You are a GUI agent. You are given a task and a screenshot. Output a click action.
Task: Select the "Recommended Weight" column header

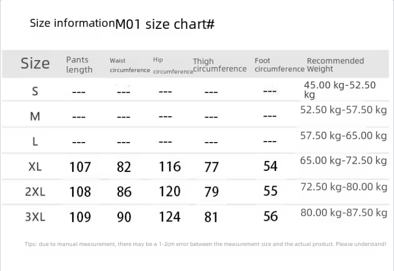coord(335,65)
